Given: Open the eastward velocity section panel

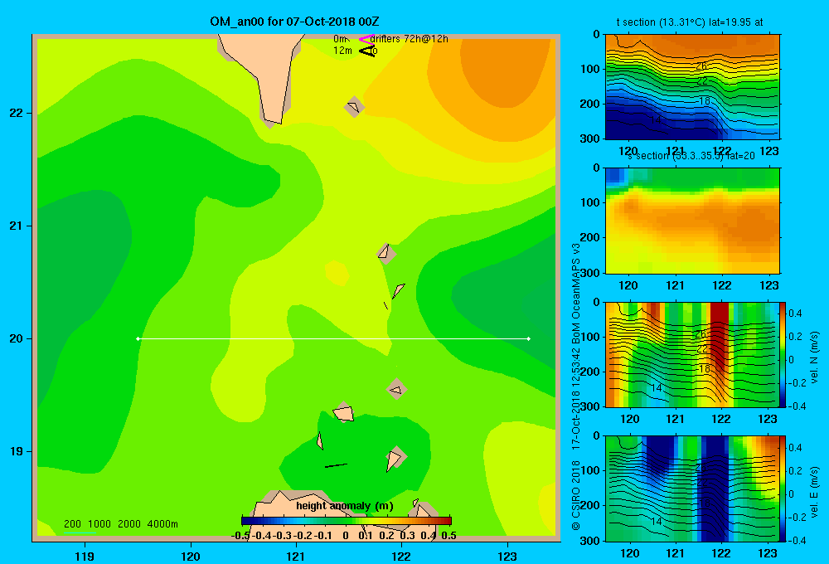Looking at the screenshot, I should [x=692, y=489].
